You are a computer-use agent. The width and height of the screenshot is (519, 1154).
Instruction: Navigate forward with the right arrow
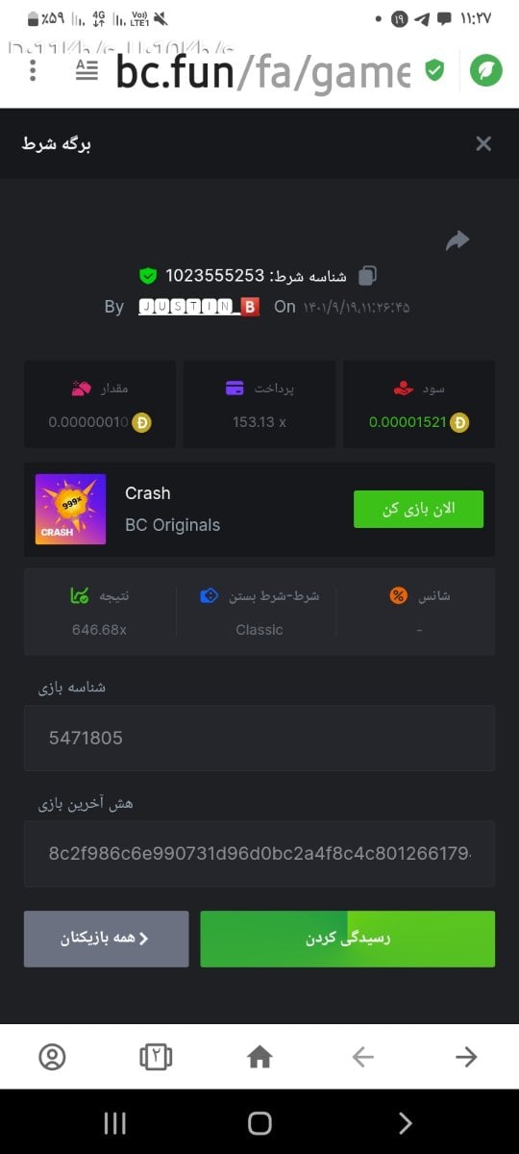click(466, 1057)
